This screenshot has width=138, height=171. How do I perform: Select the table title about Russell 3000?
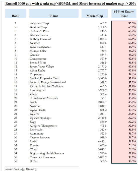click(71, 4)
